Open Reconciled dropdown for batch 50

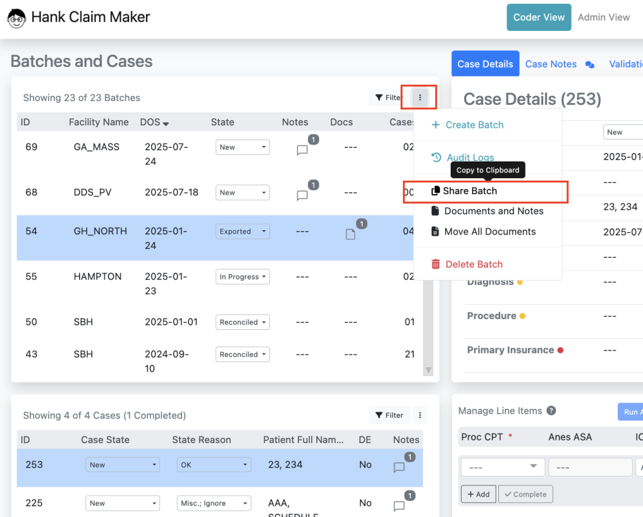[x=242, y=322]
